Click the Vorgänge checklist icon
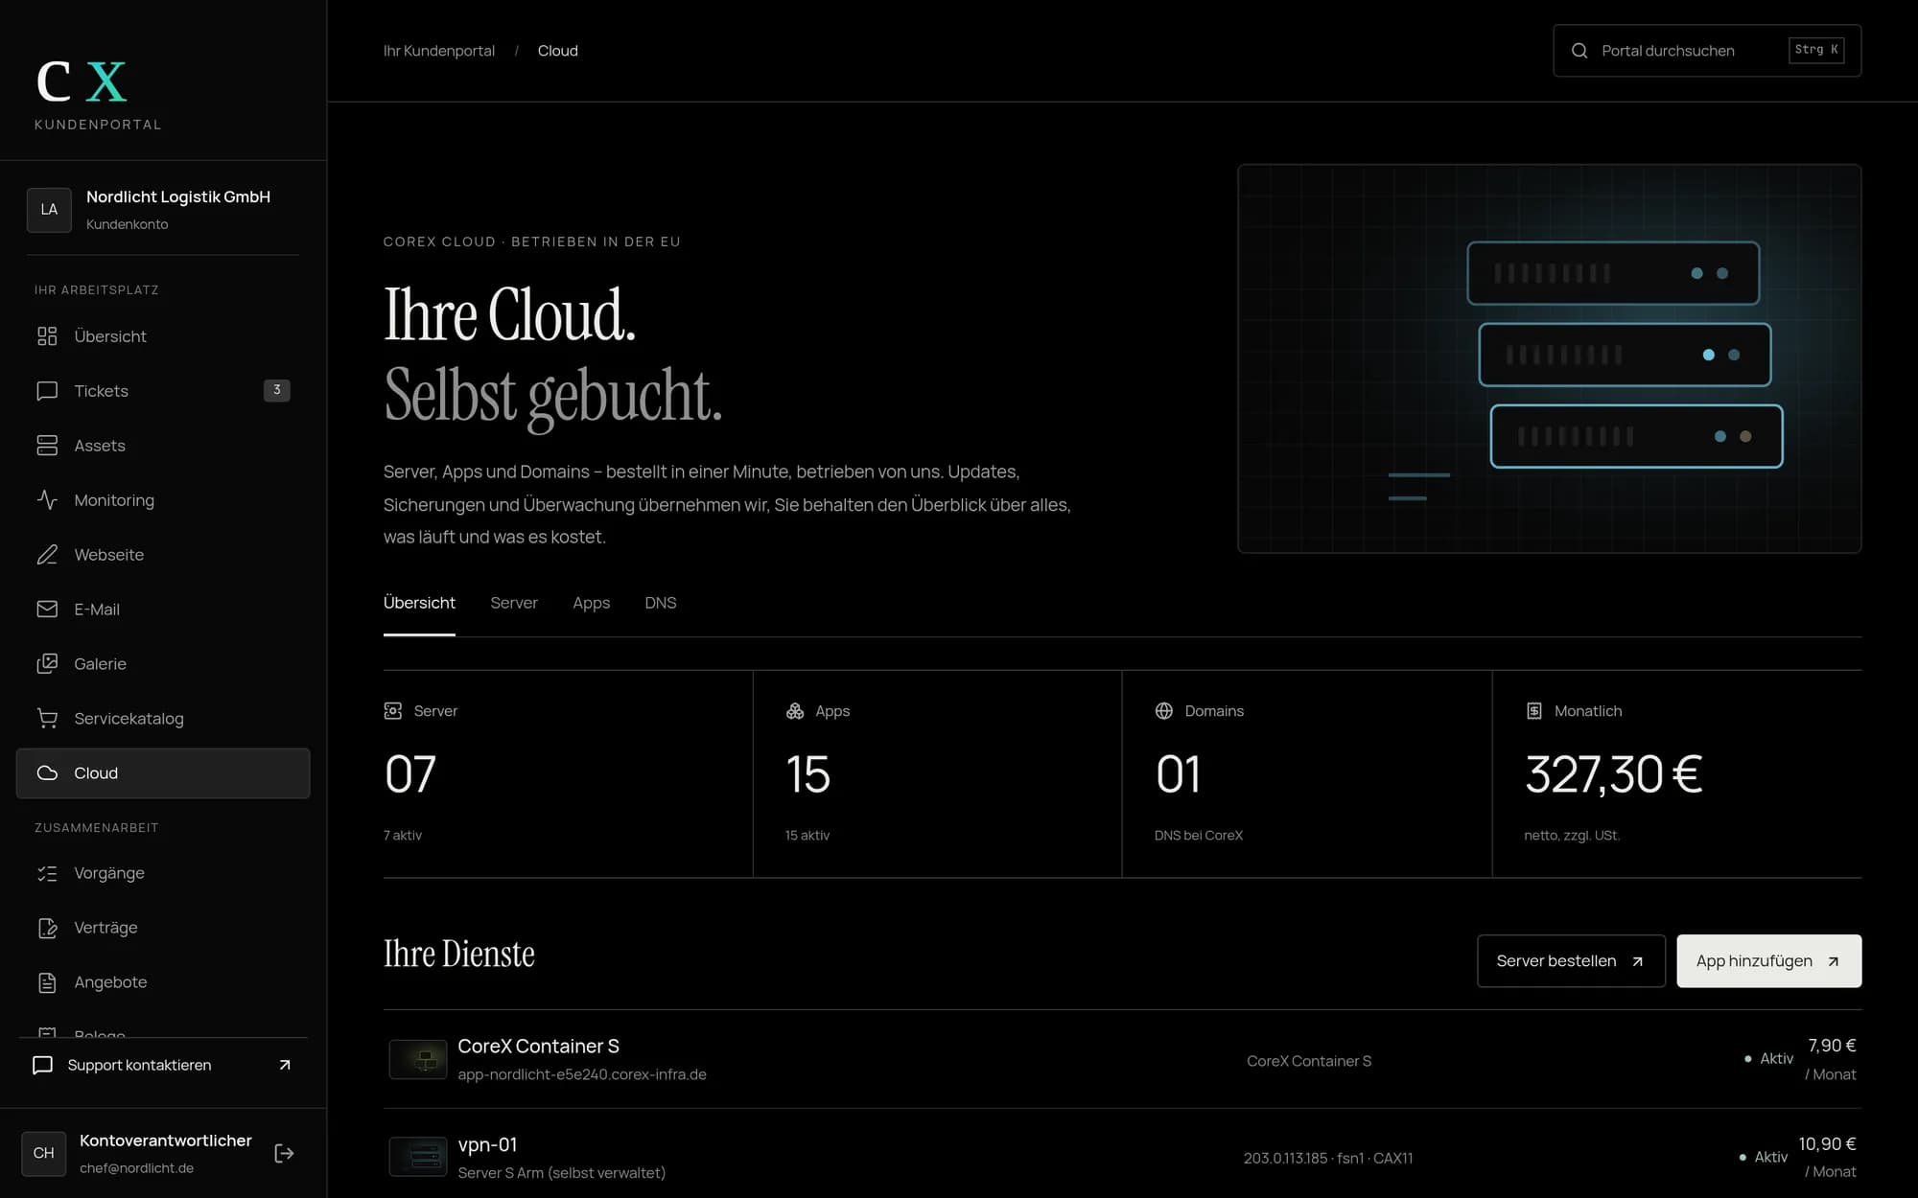The width and height of the screenshot is (1918, 1198). click(x=47, y=873)
